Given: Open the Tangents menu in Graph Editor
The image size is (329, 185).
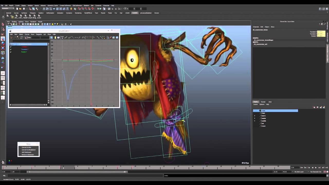Looking at the screenshot, I should coord(39,34).
